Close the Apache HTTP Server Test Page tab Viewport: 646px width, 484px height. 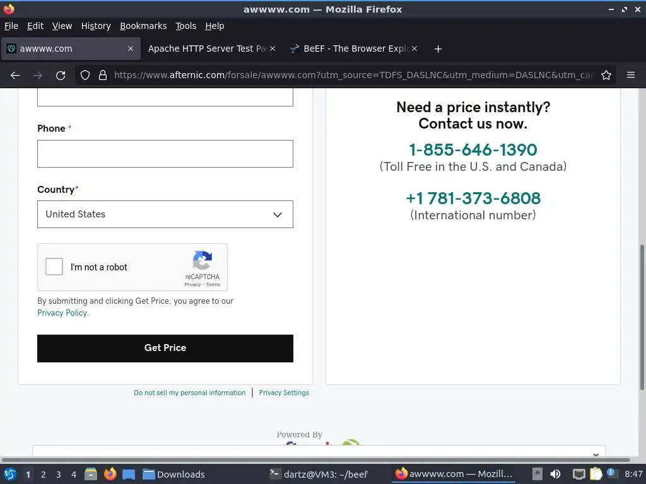point(273,49)
